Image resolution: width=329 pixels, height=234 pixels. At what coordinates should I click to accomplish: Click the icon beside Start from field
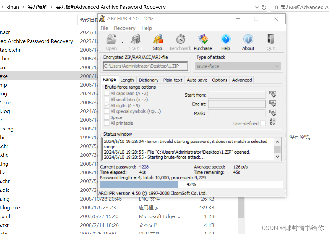[x=273, y=94]
